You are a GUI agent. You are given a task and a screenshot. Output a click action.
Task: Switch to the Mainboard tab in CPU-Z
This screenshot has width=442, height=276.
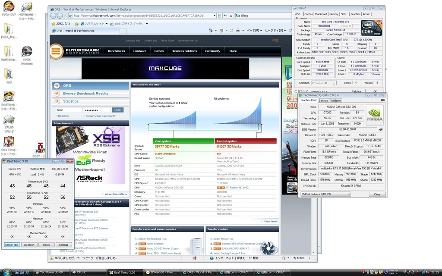pyautogui.click(x=321, y=14)
